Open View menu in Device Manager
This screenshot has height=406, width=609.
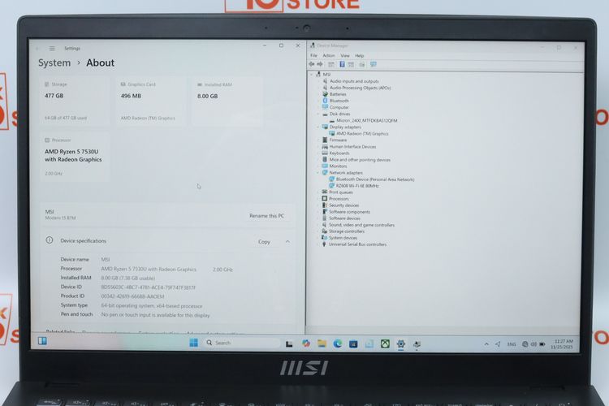tap(345, 55)
